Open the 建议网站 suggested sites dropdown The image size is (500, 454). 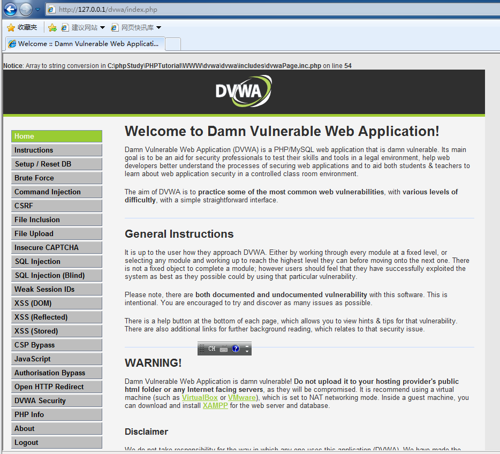(83, 28)
